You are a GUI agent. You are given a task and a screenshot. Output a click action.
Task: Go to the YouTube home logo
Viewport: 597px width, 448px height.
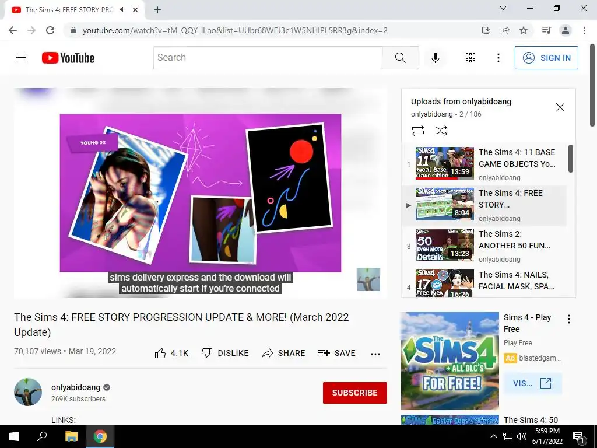tap(68, 58)
